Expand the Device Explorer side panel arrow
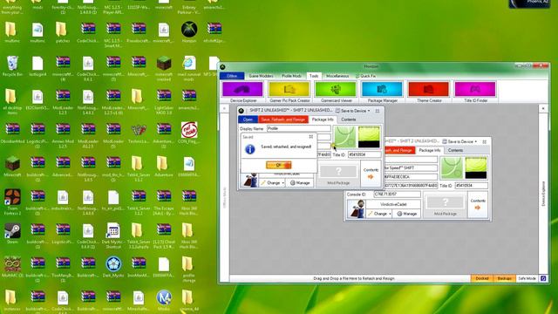Screen dimensions: 558x314 pos(543,108)
